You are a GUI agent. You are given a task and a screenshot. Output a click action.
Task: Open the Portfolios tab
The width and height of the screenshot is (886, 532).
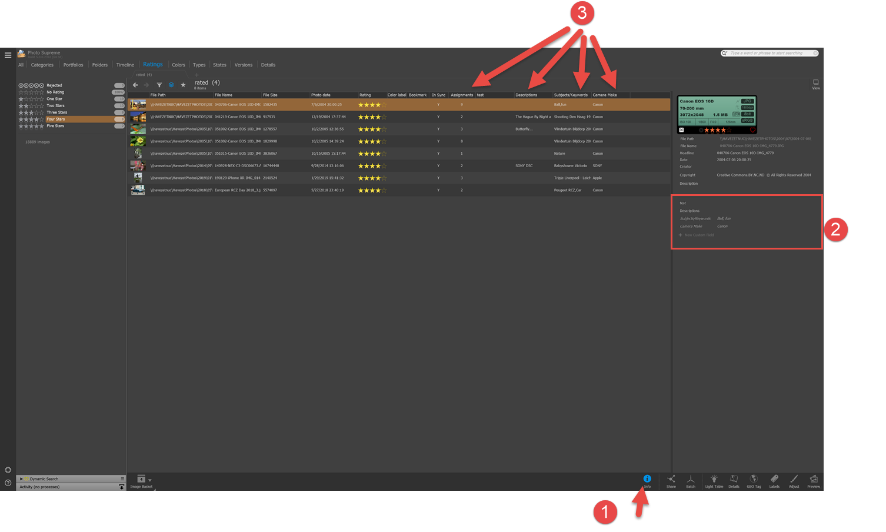(x=73, y=65)
